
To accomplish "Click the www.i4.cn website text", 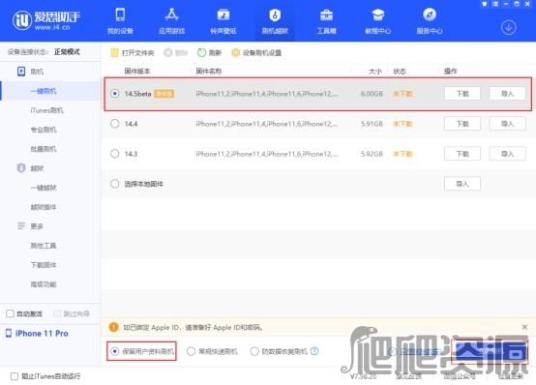I will 52,27.
